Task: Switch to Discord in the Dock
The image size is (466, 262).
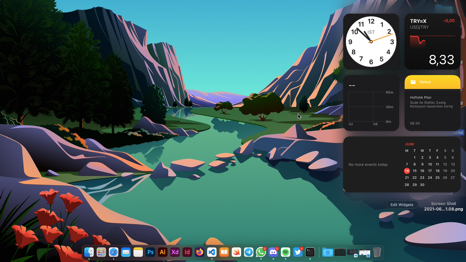Action: pos(273,252)
